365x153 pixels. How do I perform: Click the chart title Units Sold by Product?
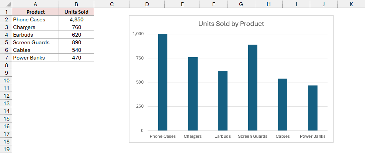(x=231, y=24)
